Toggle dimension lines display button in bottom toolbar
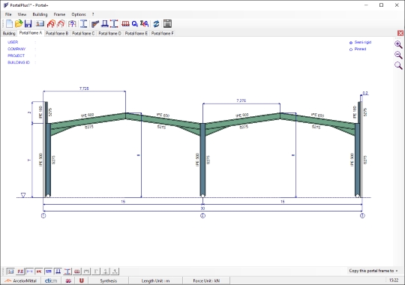Image resolution: width=405 pixels, height=285 pixels. click(30, 271)
